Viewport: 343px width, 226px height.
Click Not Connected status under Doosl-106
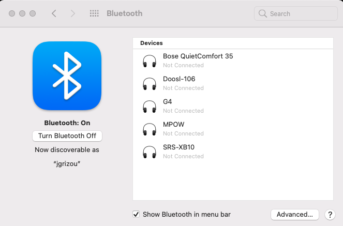[183, 88]
